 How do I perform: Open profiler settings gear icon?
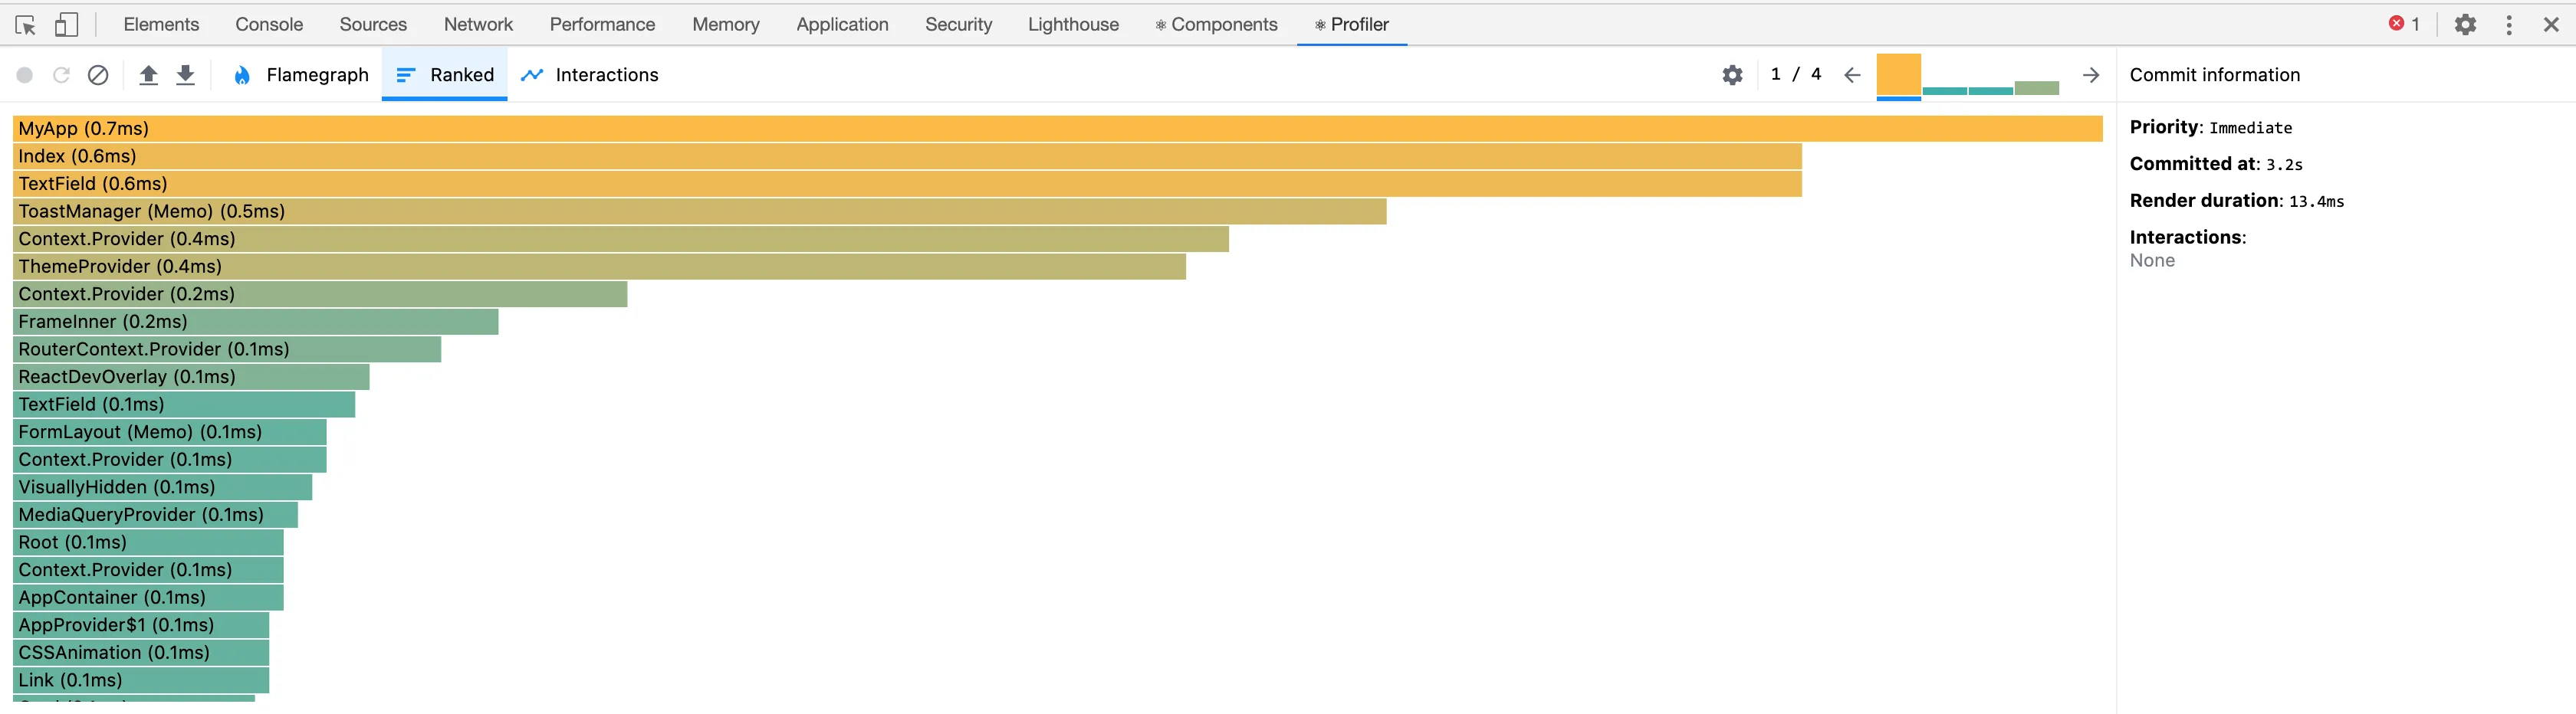click(1732, 75)
